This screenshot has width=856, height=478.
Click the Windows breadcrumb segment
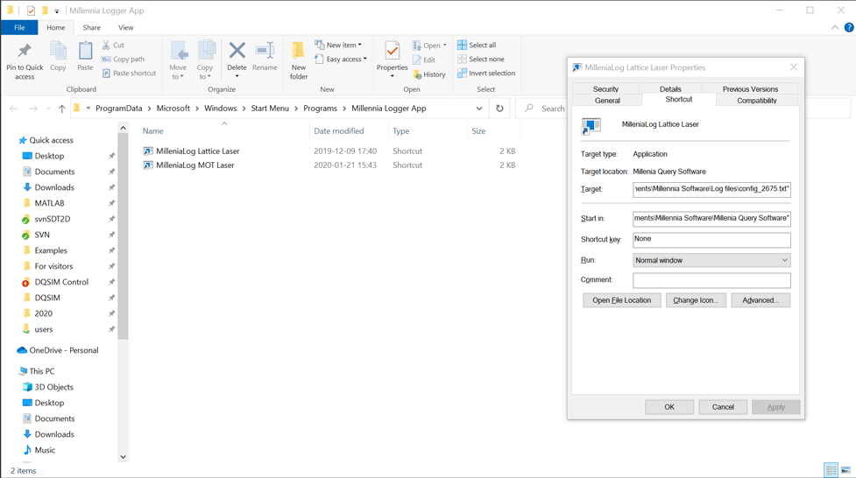coord(221,108)
